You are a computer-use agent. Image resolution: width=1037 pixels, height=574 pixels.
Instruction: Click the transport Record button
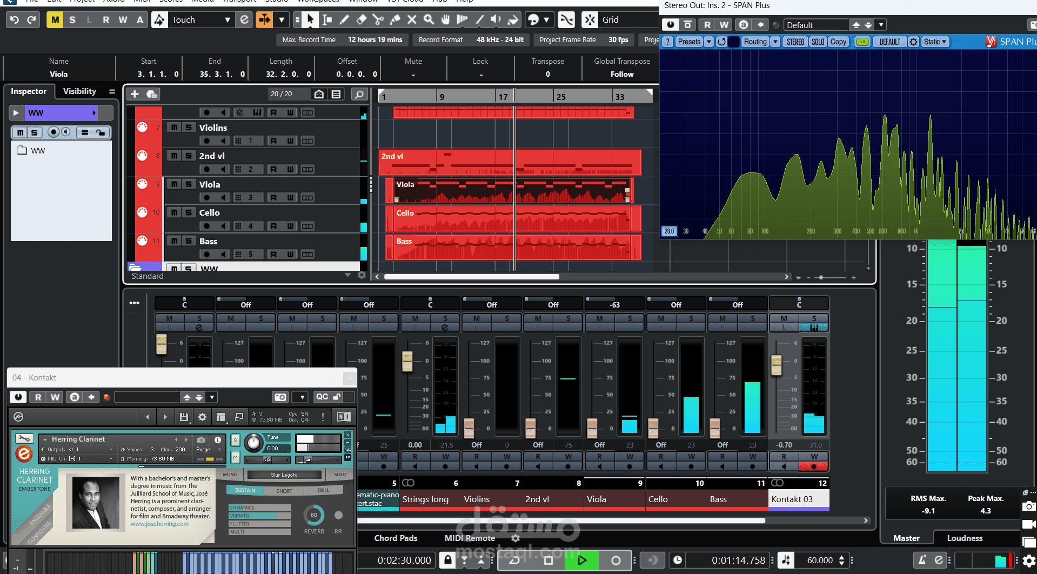pyautogui.click(x=615, y=560)
